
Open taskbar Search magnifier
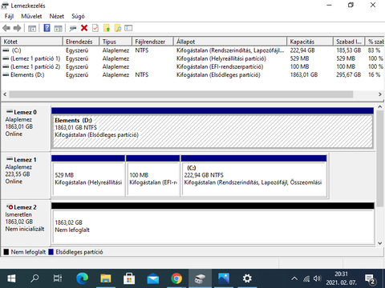(x=34, y=278)
